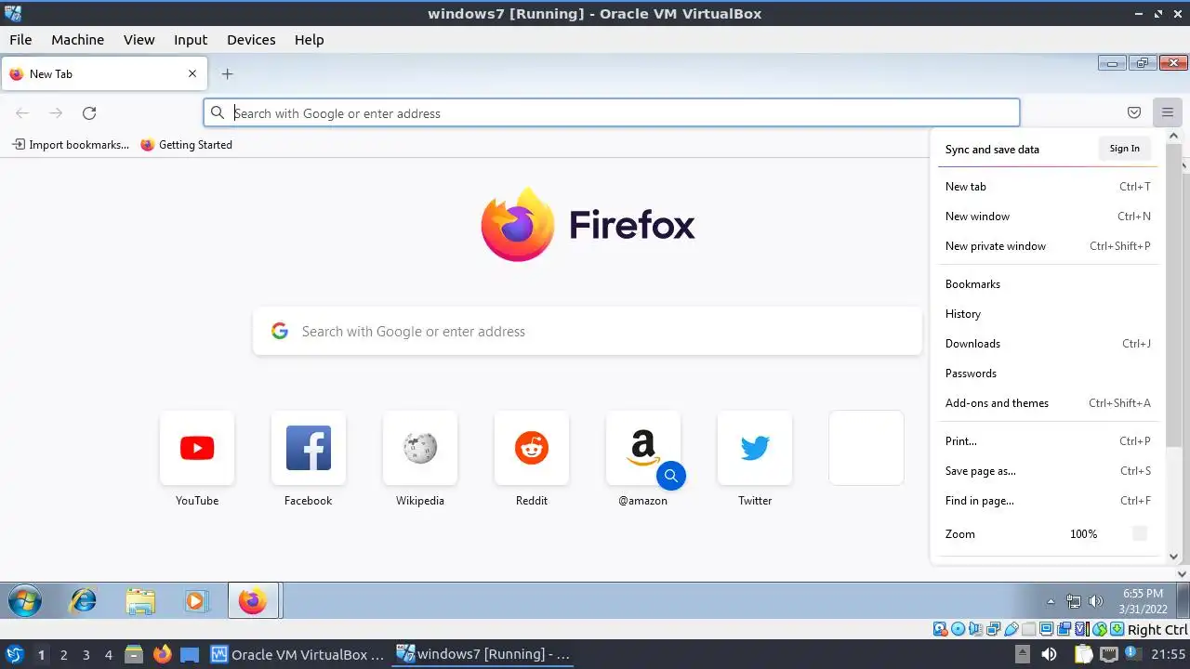Open the VirtualBox Machine menu
Image resolution: width=1190 pixels, height=669 pixels.
78,40
